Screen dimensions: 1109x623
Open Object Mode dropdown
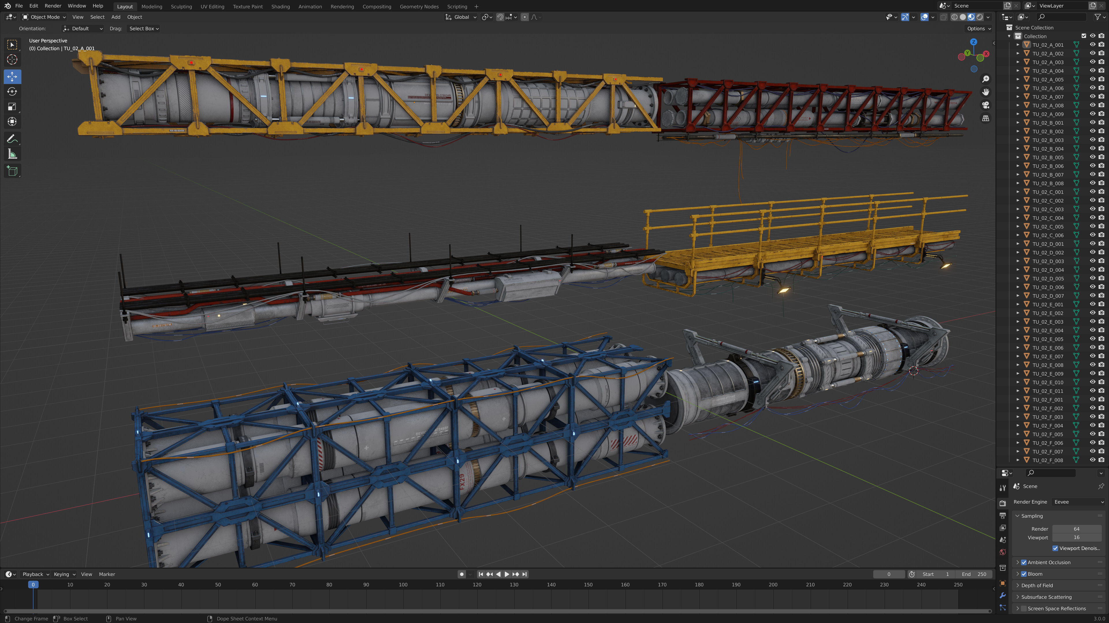(44, 17)
